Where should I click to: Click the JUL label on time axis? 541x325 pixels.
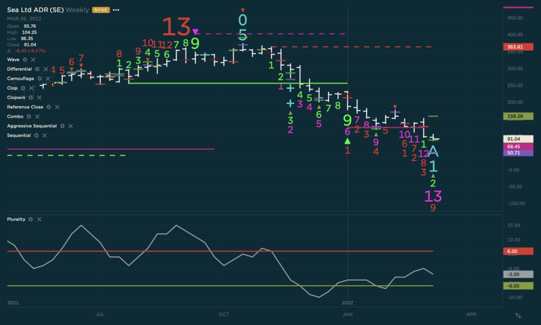point(100,314)
